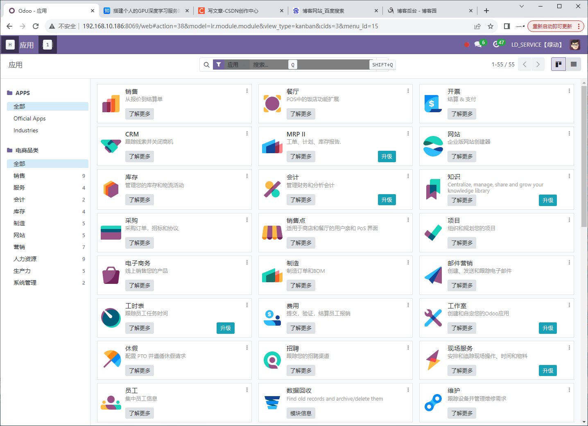This screenshot has width=588, height=426.
Task: Open the user avatar menu
Action: [575, 45]
